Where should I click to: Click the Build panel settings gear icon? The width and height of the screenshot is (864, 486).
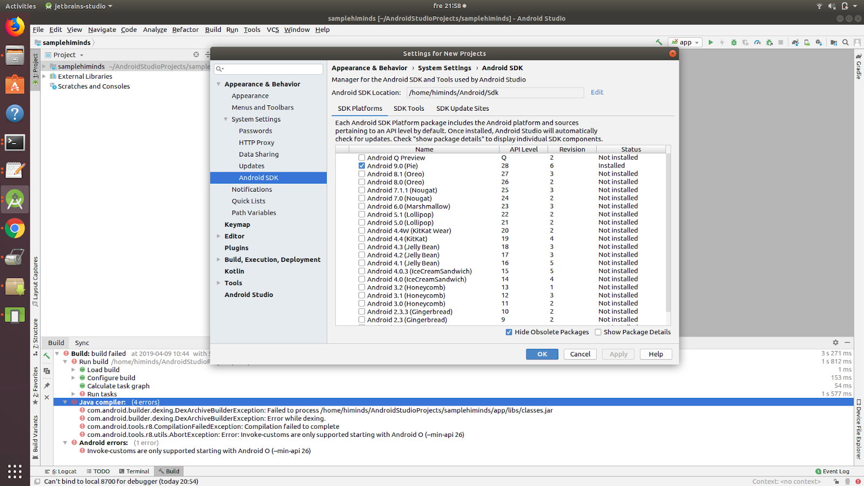click(835, 342)
